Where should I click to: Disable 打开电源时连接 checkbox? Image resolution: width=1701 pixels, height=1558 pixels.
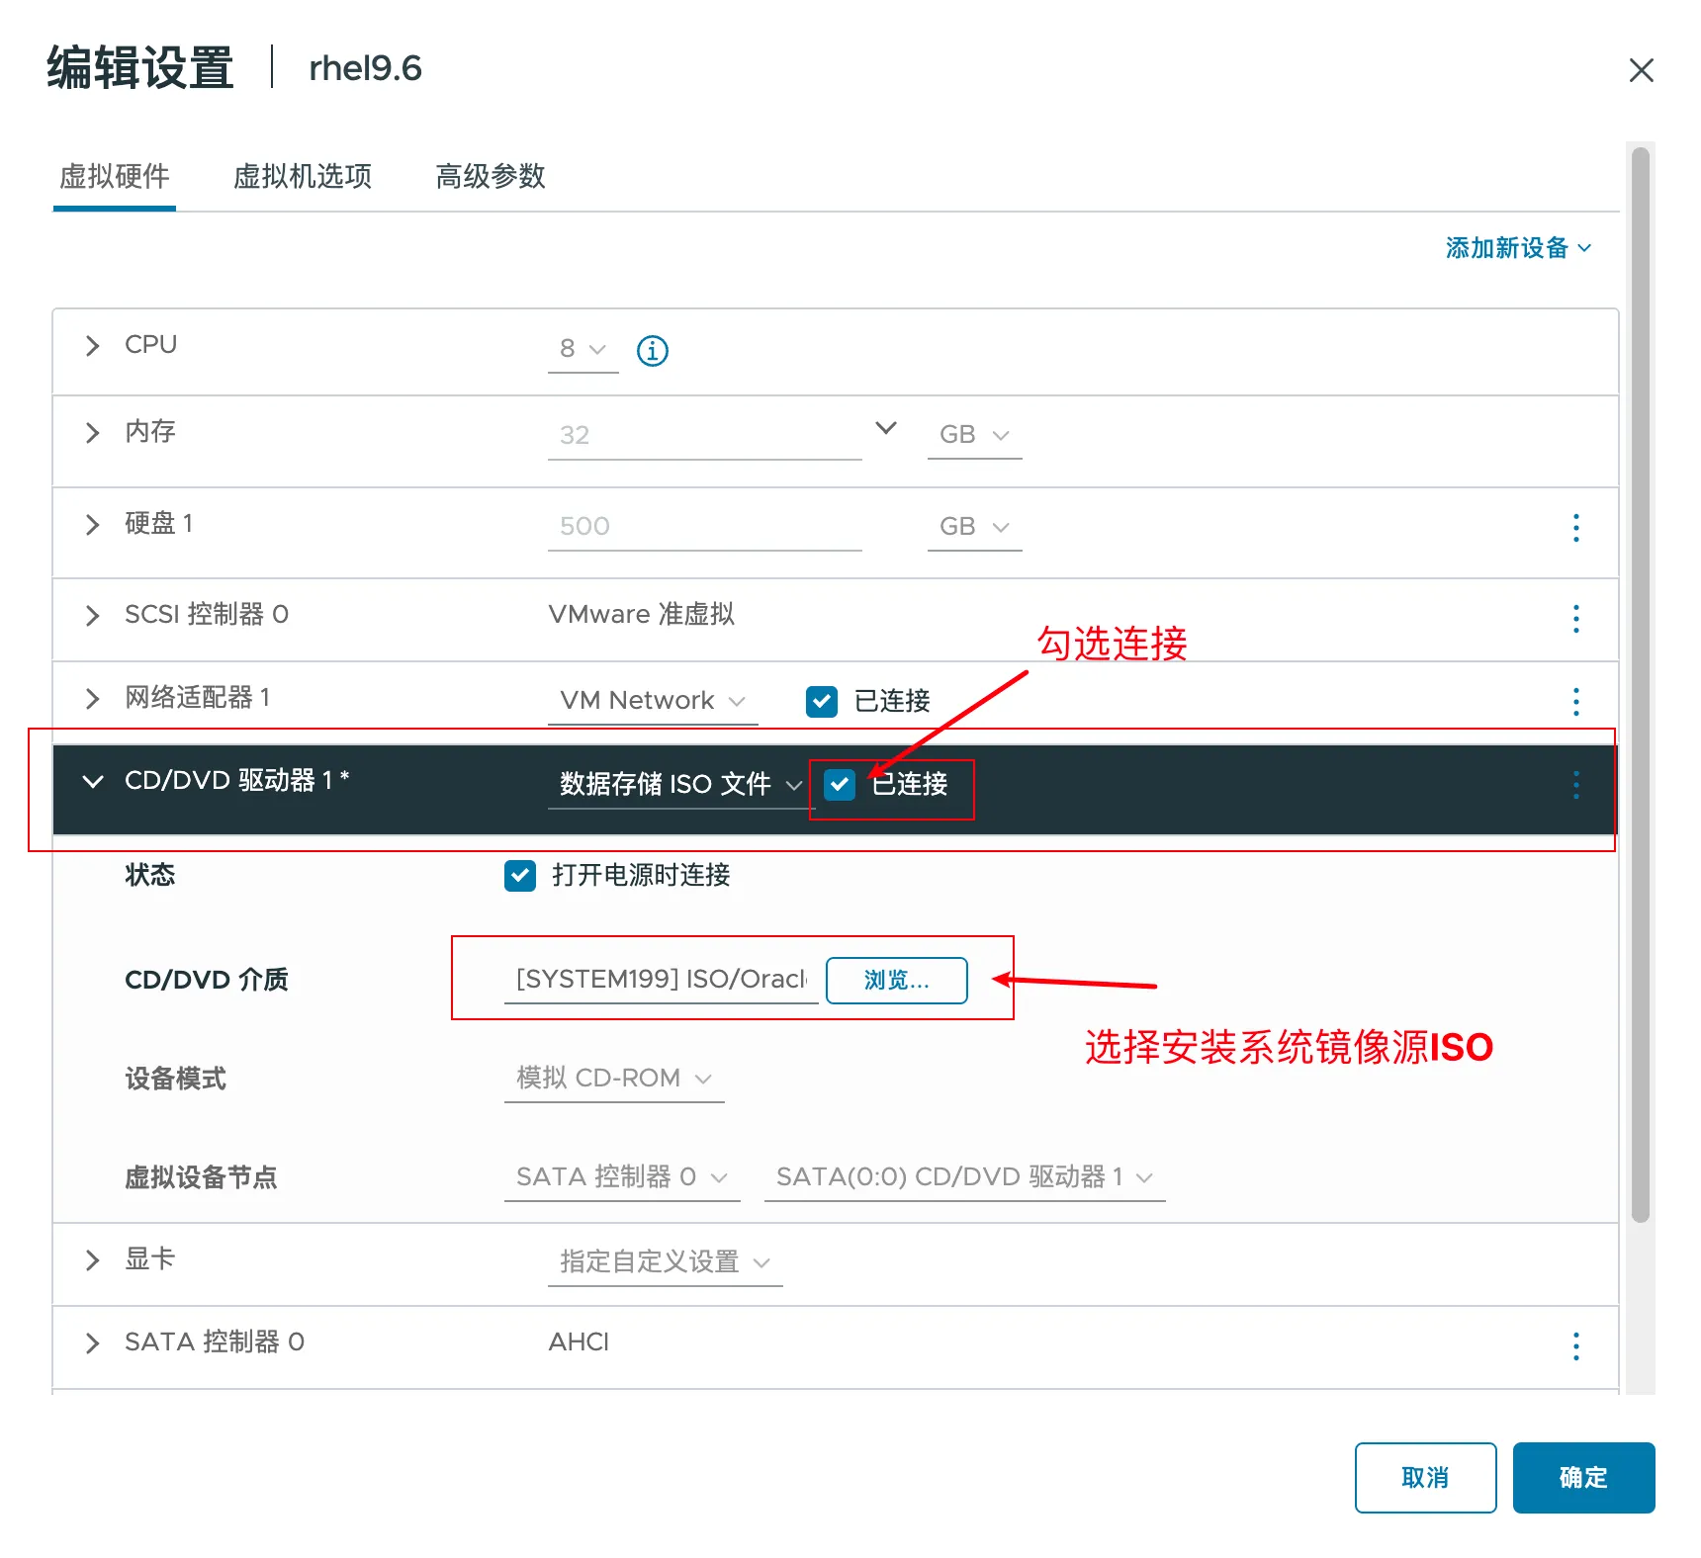click(519, 876)
